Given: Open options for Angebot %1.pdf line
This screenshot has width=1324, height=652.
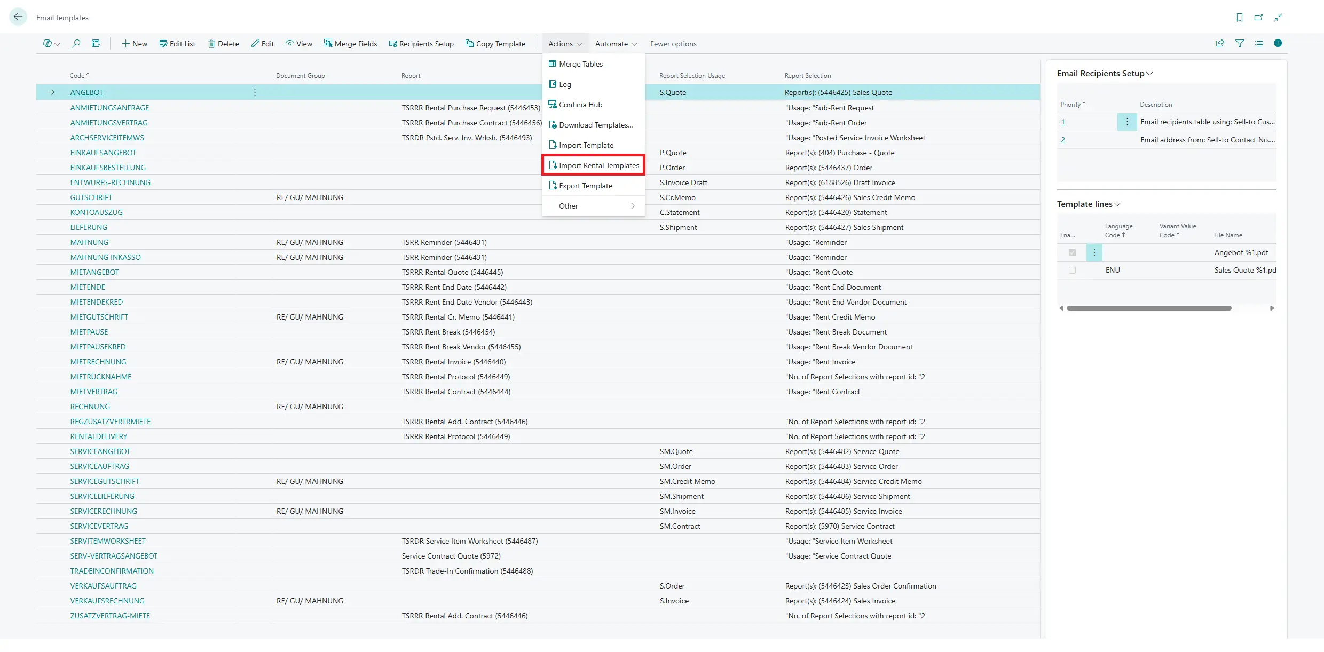Looking at the screenshot, I should (1094, 252).
